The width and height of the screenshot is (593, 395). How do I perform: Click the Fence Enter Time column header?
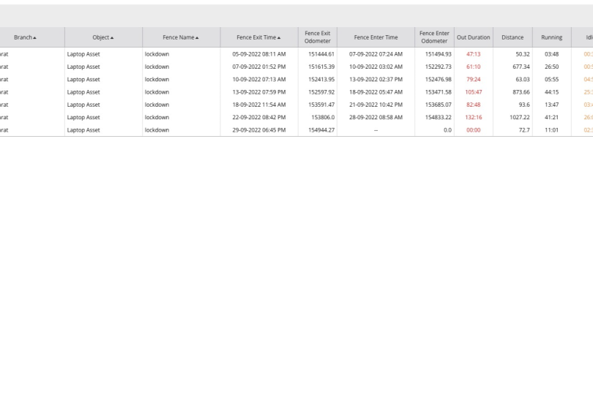pos(376,37)
